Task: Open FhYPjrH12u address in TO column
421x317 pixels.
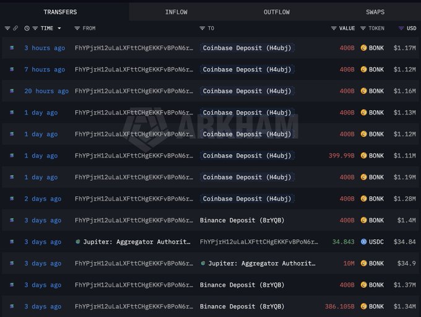Action: [x=259, y=242]
